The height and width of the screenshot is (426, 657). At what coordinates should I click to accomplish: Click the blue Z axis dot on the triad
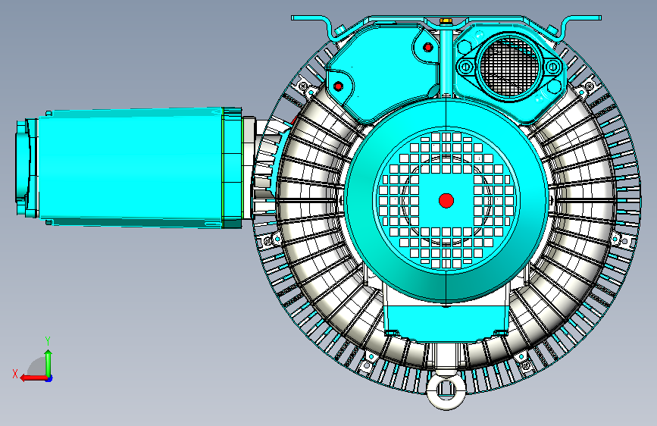(x=49, y=378)
